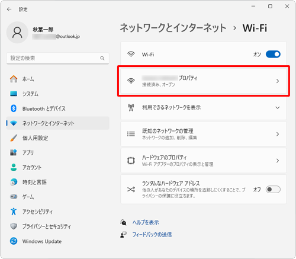296x259 pixels.
Task: Click the chip icon for hardware properties
Action: point(131,161)
